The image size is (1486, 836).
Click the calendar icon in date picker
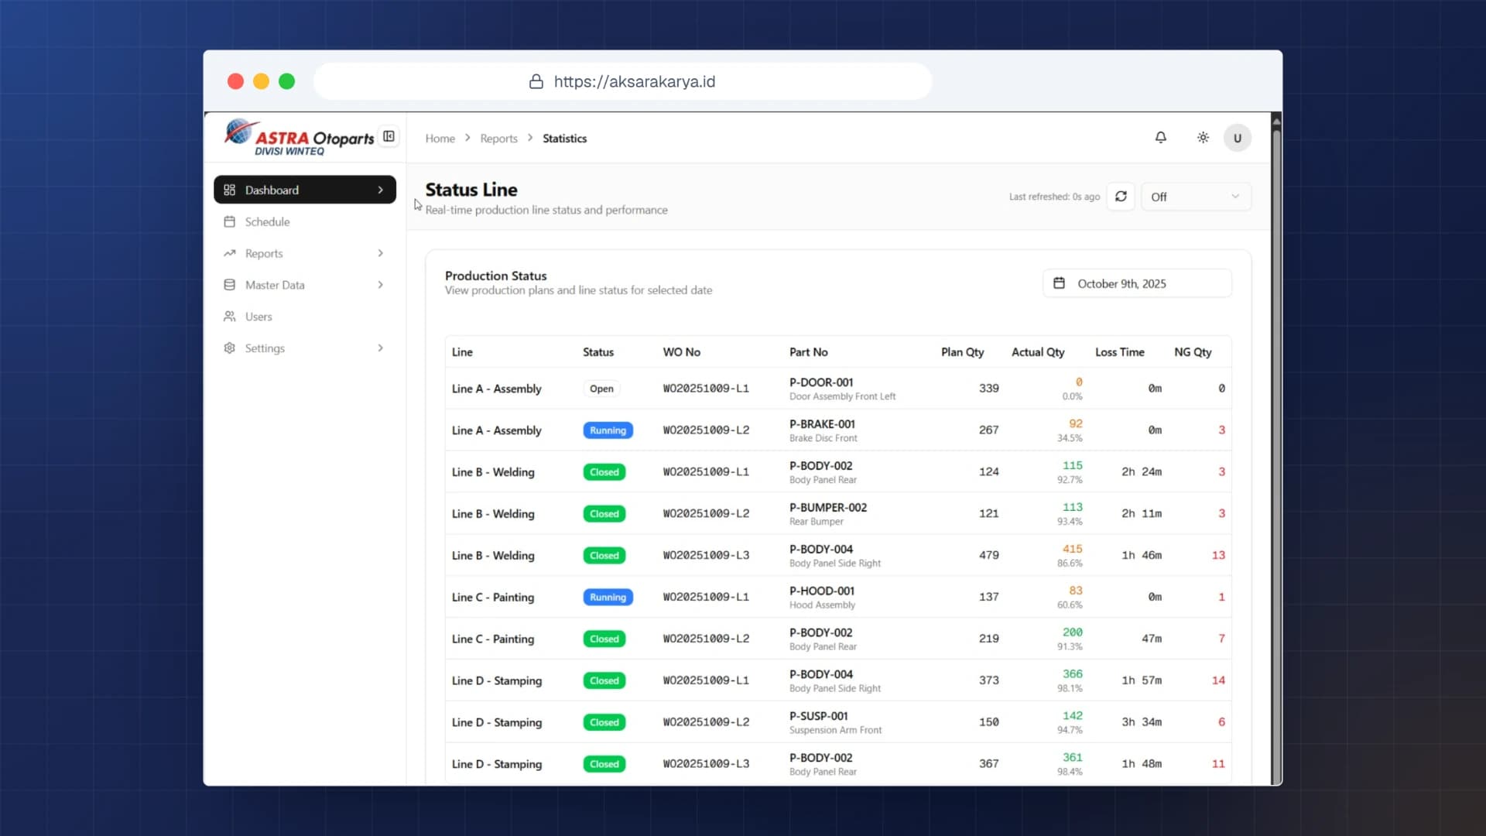point(1059,283)
